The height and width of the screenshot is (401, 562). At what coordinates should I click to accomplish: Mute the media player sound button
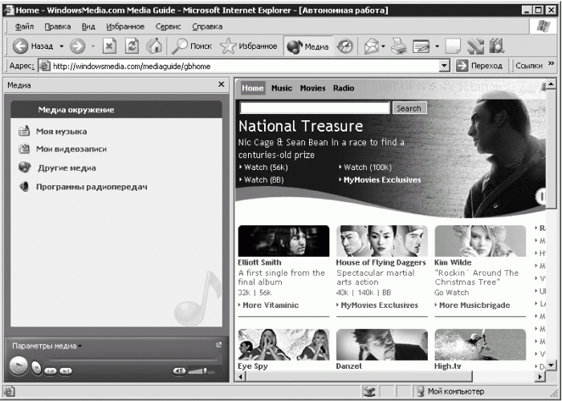pos(179,371)
